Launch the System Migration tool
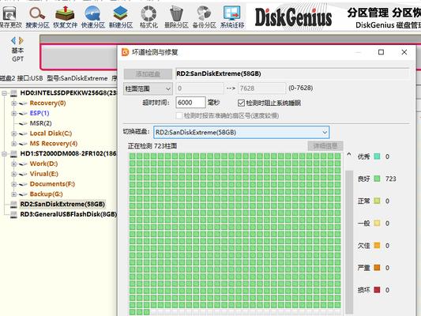This screenshot has width=421, height=316. (232, 17)
